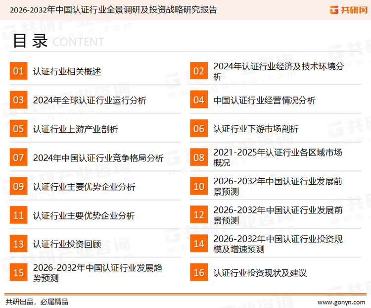The image size is (371, 308).
Task: Open chapter 中国认证行业投资规模及增速预测
Action: 278,244
